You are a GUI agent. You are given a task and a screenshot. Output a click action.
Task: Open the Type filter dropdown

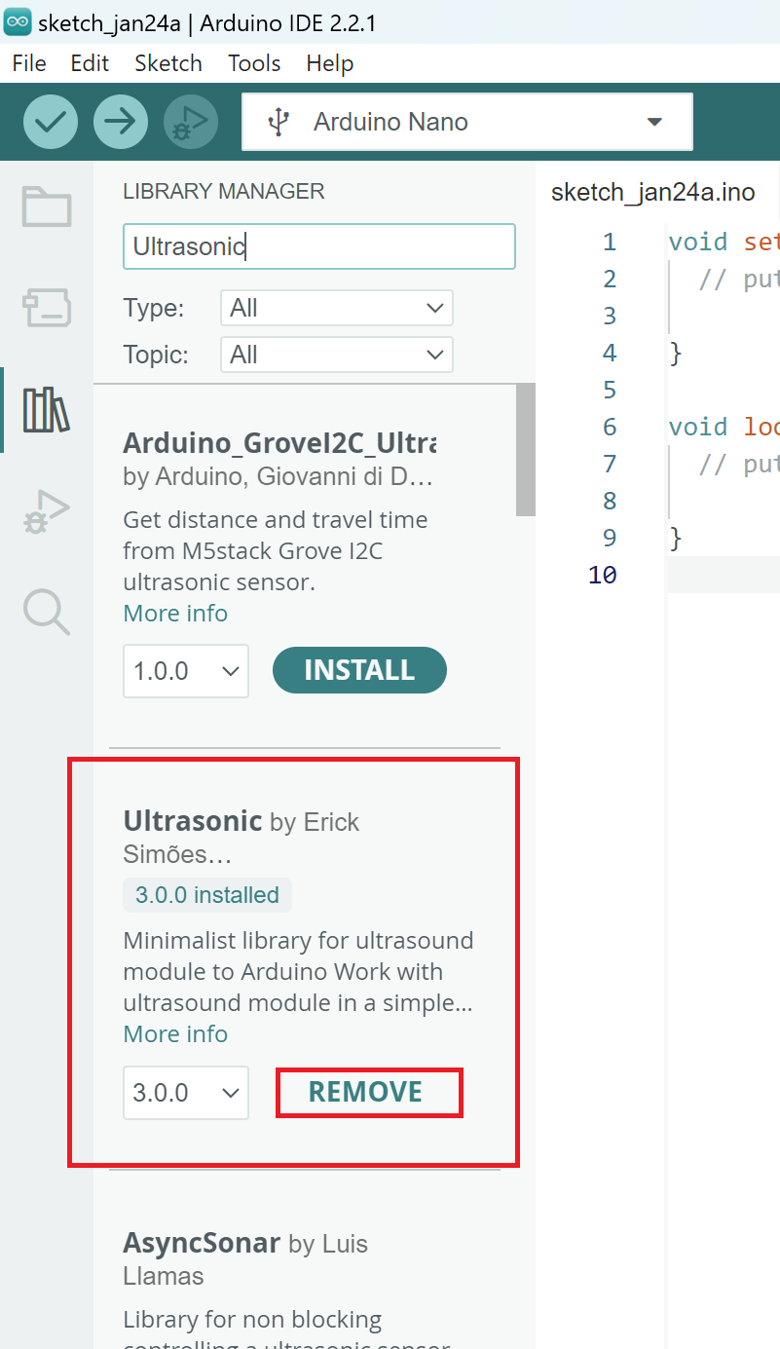click(x=337, y=309)
